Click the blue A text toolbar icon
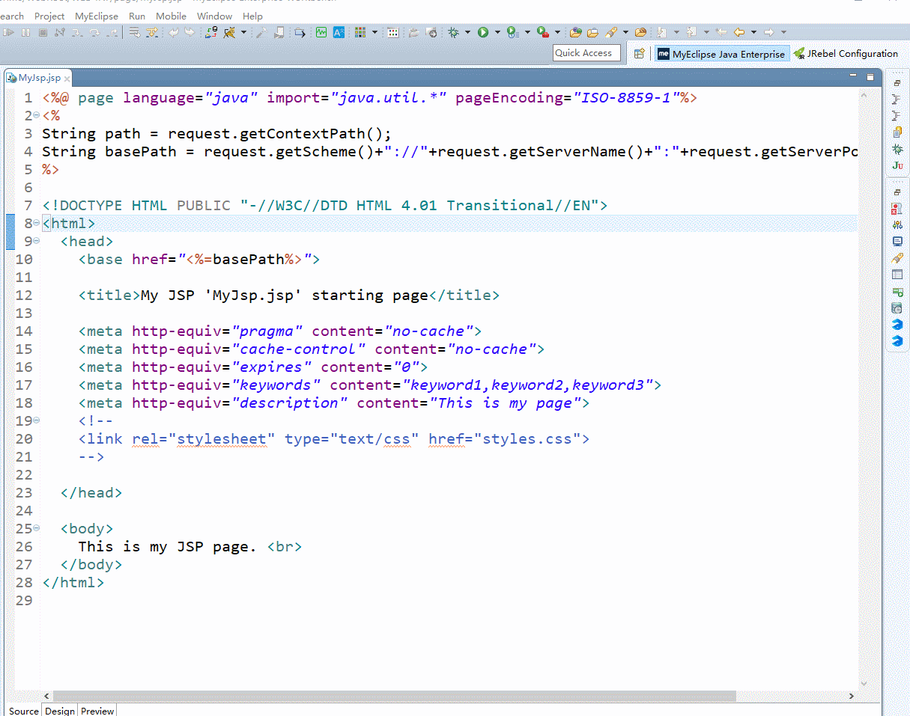 (x=339, y=32)
